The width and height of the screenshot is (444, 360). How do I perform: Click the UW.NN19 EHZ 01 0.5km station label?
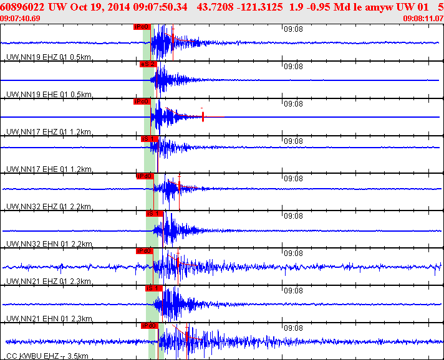[49, 57]
